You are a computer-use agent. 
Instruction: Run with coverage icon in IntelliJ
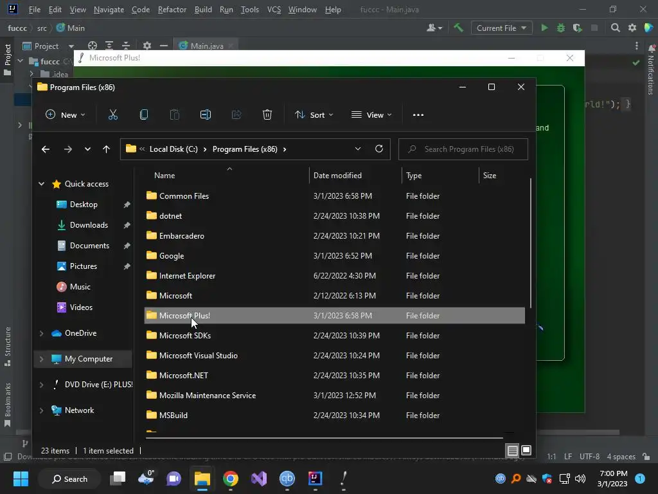[578, 28]
